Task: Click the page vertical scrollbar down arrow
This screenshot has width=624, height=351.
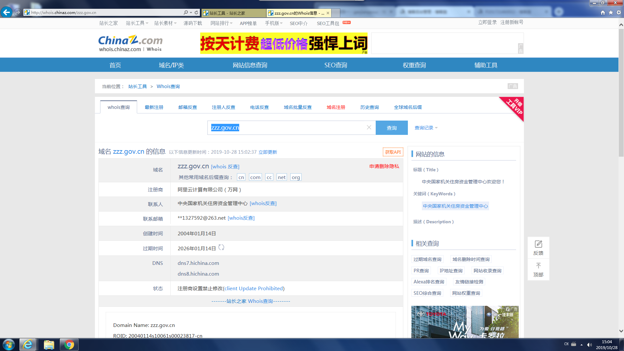Action: tap(621, 331)
